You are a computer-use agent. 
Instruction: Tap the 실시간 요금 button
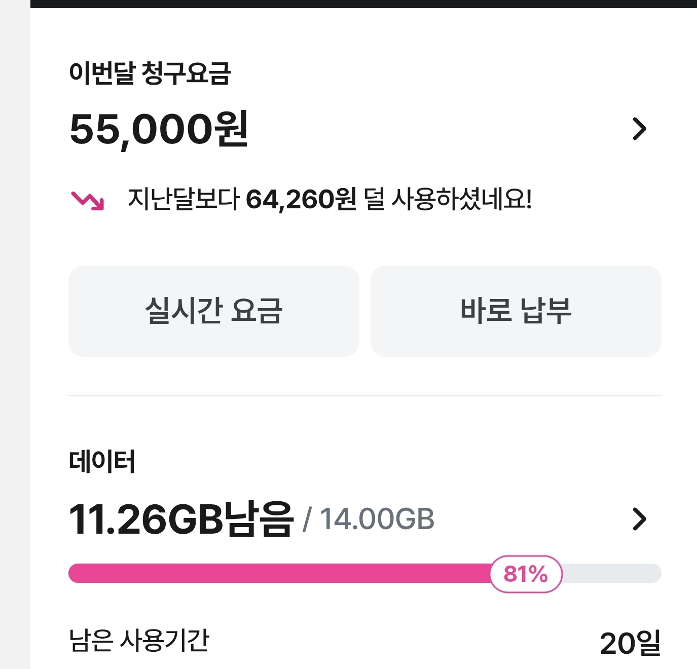213,311
